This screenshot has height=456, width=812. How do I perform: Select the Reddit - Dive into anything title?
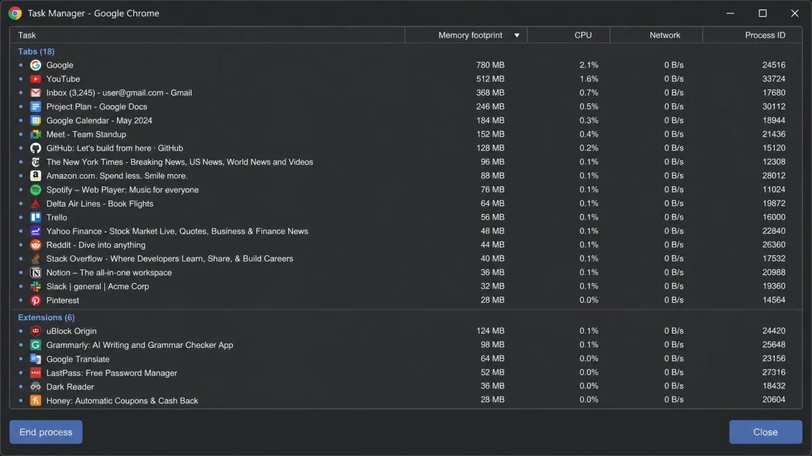[x=96, y=245]
